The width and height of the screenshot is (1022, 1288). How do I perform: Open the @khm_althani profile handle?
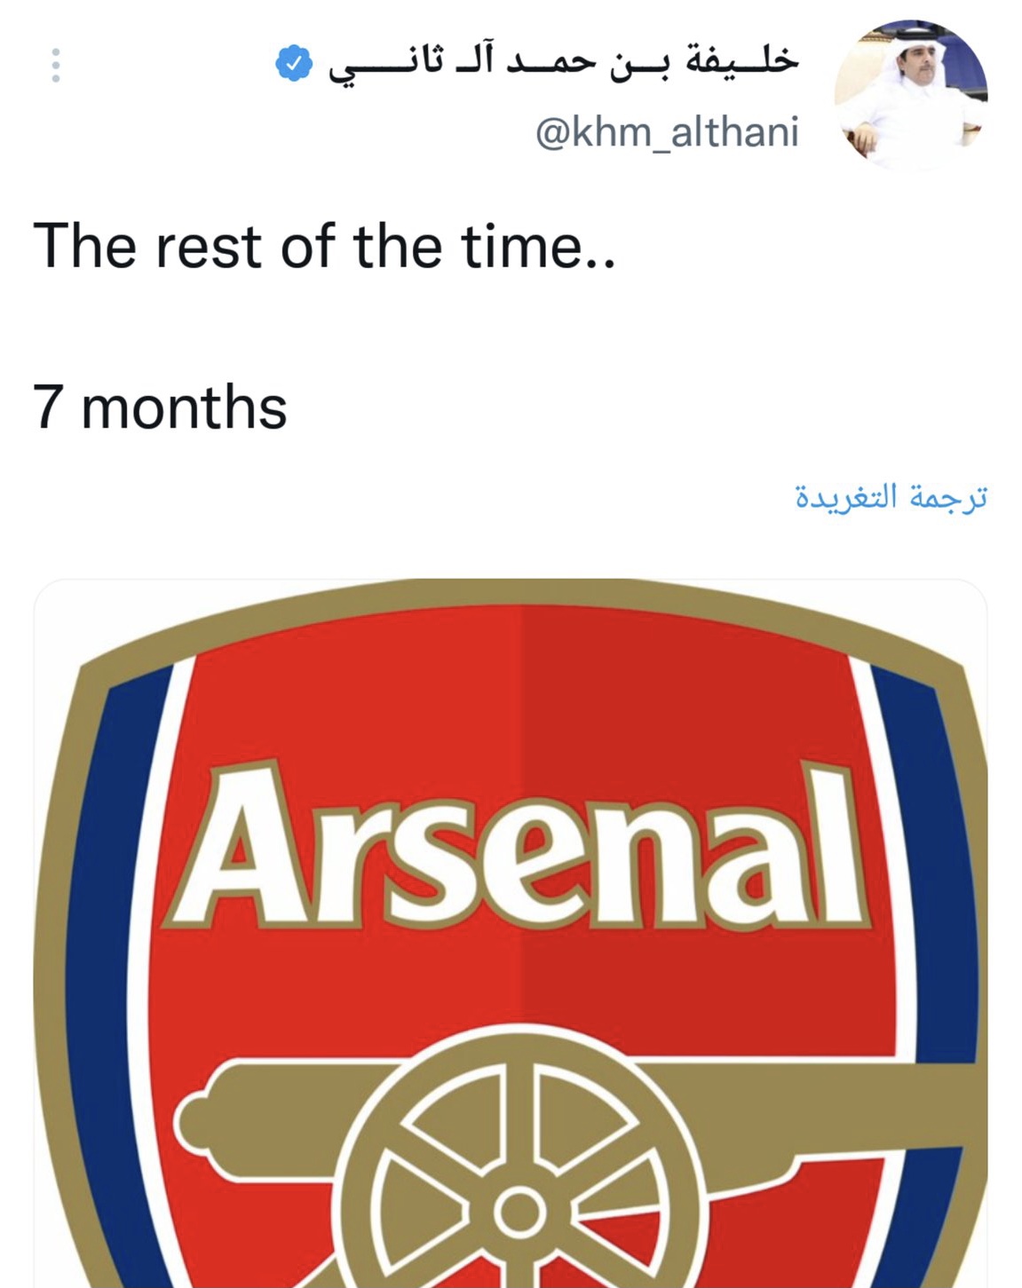(667, 132)
